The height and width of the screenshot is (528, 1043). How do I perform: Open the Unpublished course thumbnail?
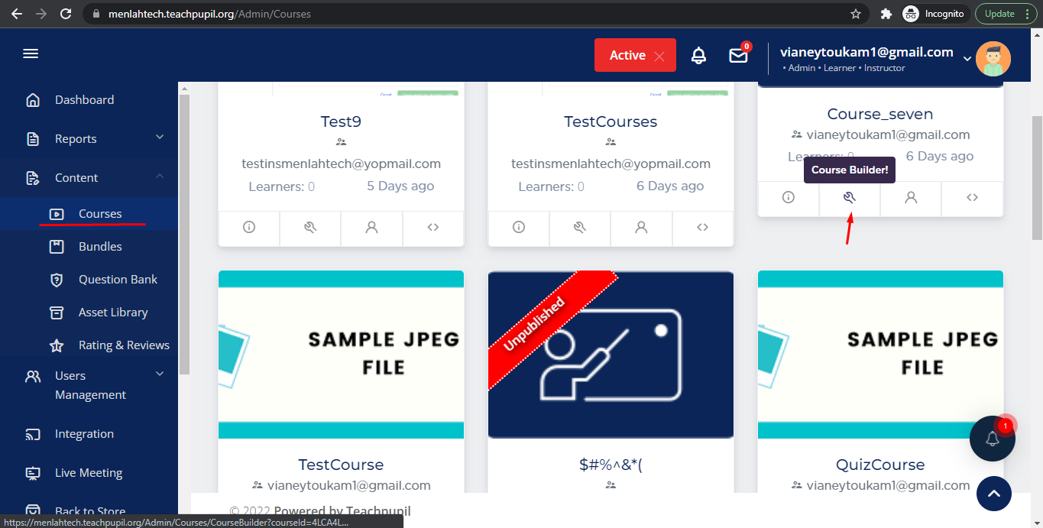click(611, 355)
